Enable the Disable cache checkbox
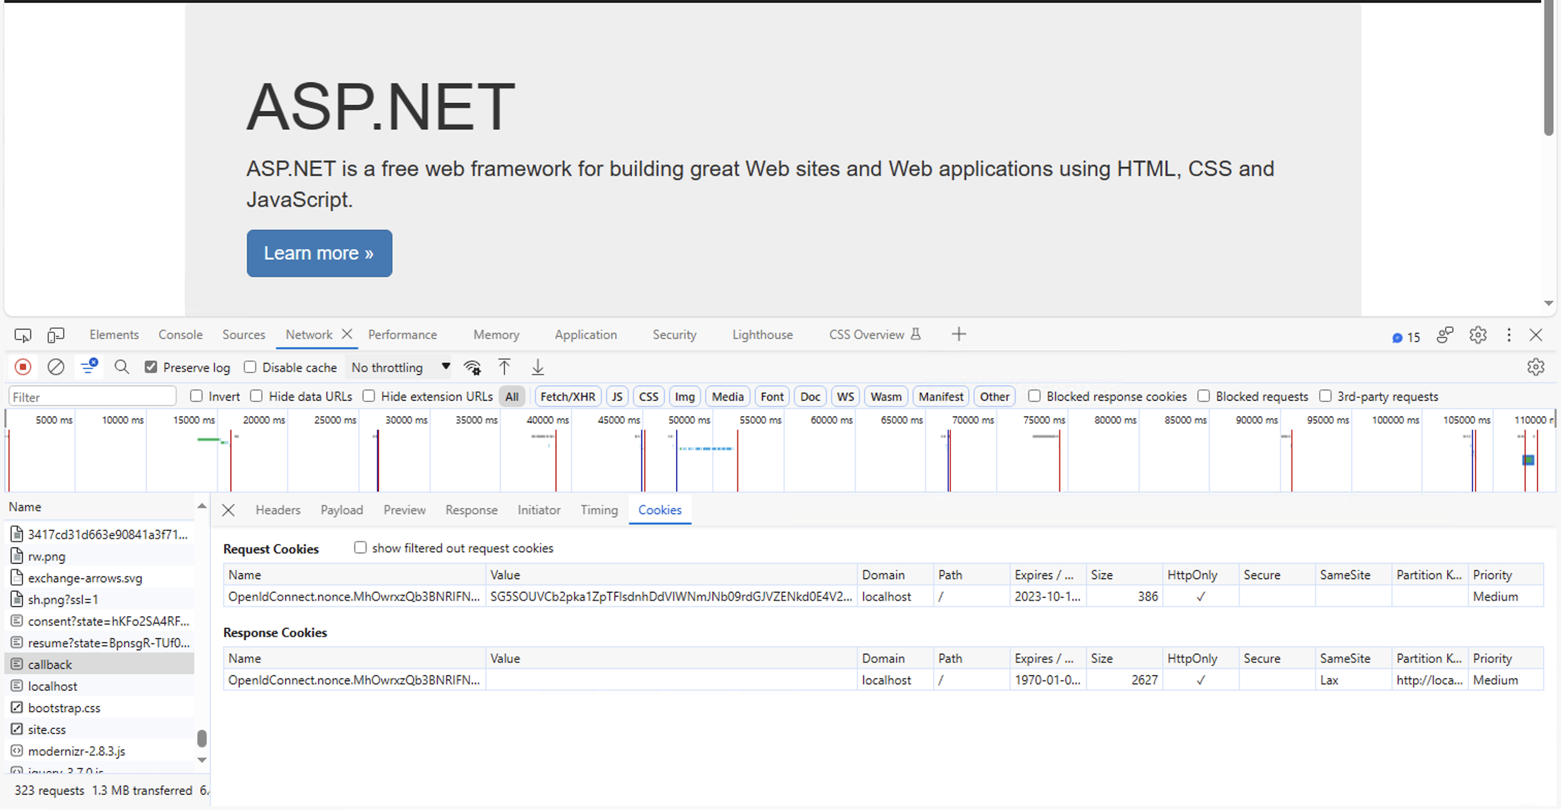 [250, 367]
